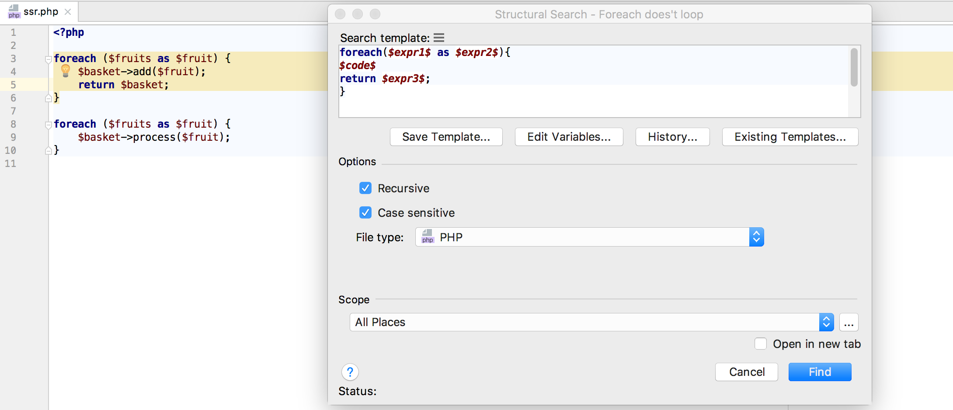Viewport: 953px width, 410px height.
Task: Click the $code$ variable in template
Action: [x=358, y=66]
